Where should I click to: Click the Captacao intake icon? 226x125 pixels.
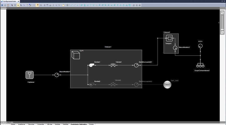tap(30, 75)
